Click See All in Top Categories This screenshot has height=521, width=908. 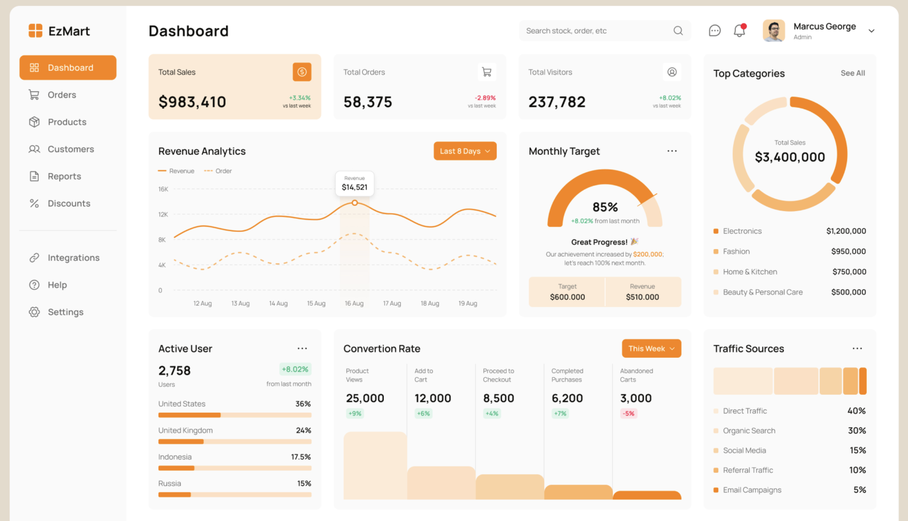[853, 73]
